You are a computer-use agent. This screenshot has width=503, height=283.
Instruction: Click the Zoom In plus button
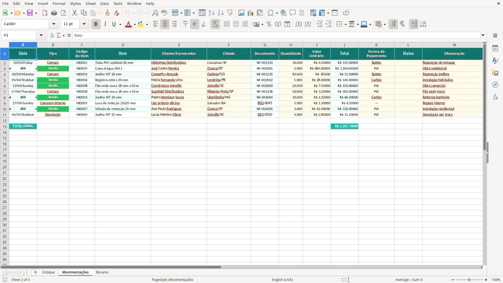486,280
